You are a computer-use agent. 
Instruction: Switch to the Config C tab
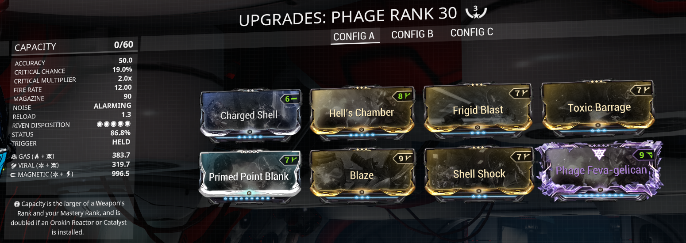point(471,32)
